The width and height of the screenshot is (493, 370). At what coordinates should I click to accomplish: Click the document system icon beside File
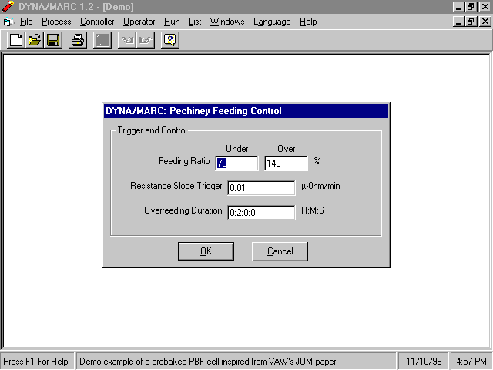(x=8, y=22)
